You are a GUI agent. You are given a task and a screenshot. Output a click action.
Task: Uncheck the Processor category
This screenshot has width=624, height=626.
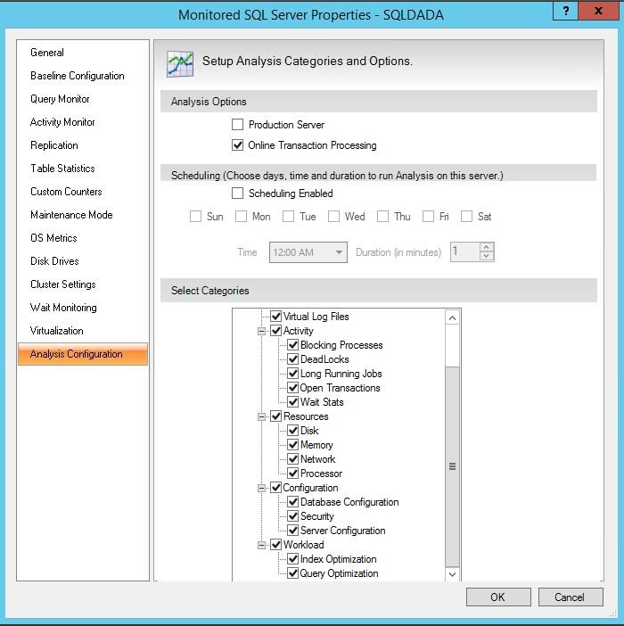[x=293, y=474]
